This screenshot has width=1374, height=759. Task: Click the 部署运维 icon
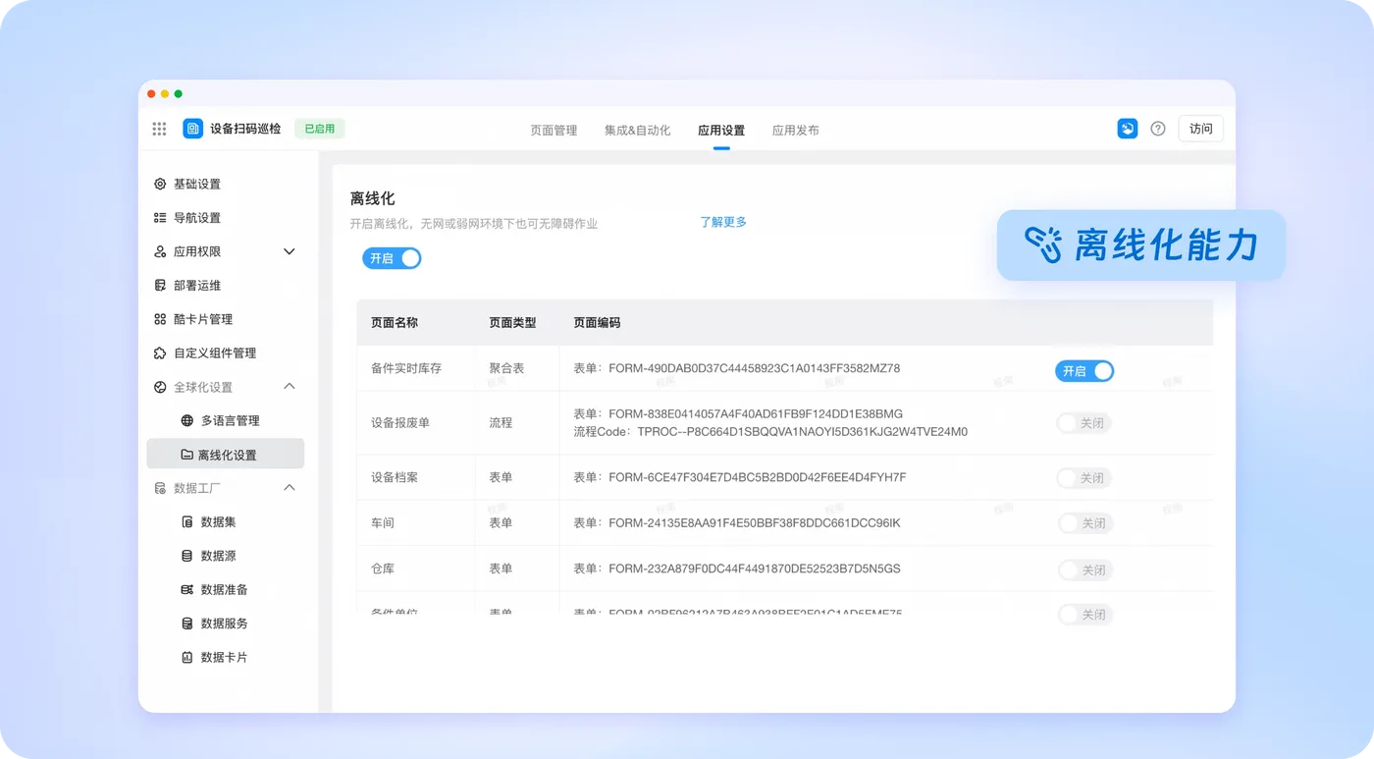point(160,286)
